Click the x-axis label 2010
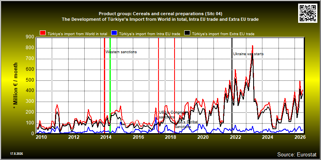Screen dimensions: 321x160 [x=42, y=137]
